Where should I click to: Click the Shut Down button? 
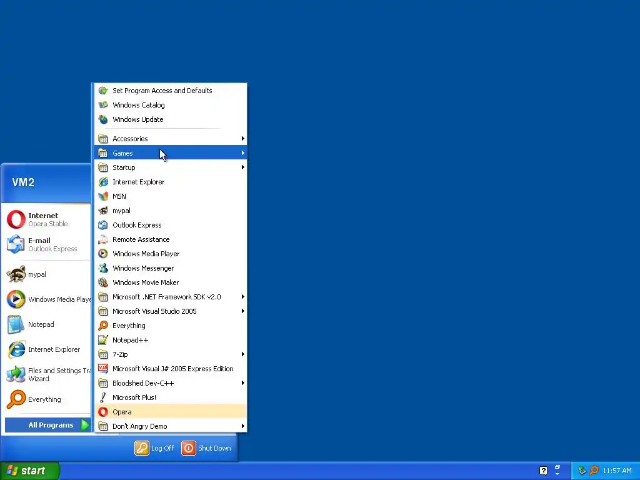(x=206, y=447)
